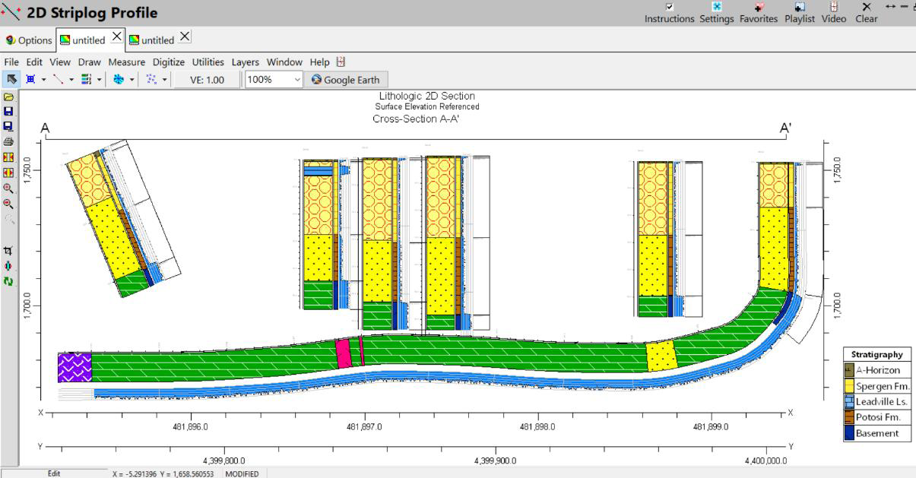Click the Print icon in left sidebar
916x478 pixels.
8,141
